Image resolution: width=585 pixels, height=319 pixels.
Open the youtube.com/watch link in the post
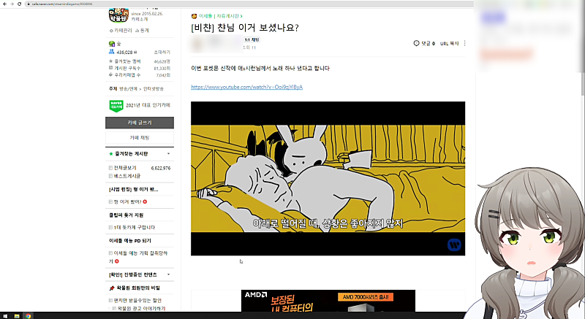(x=246, y=87)
